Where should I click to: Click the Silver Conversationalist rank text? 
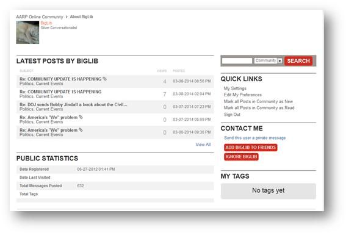(x=59, y=28)
